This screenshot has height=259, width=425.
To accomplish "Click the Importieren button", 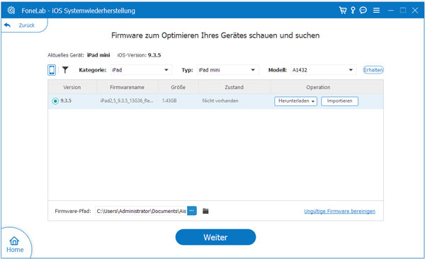I will click(x=339, y=101).
